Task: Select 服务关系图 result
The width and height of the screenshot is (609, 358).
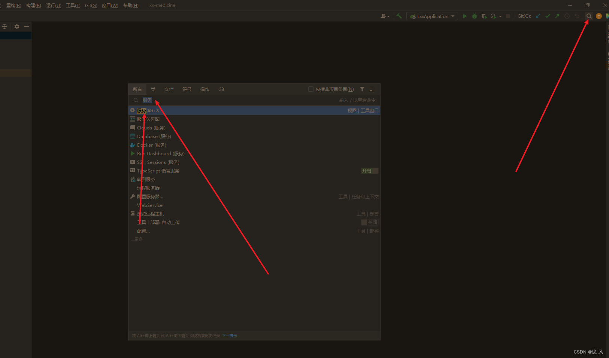Action: click(x=254, y=119)
